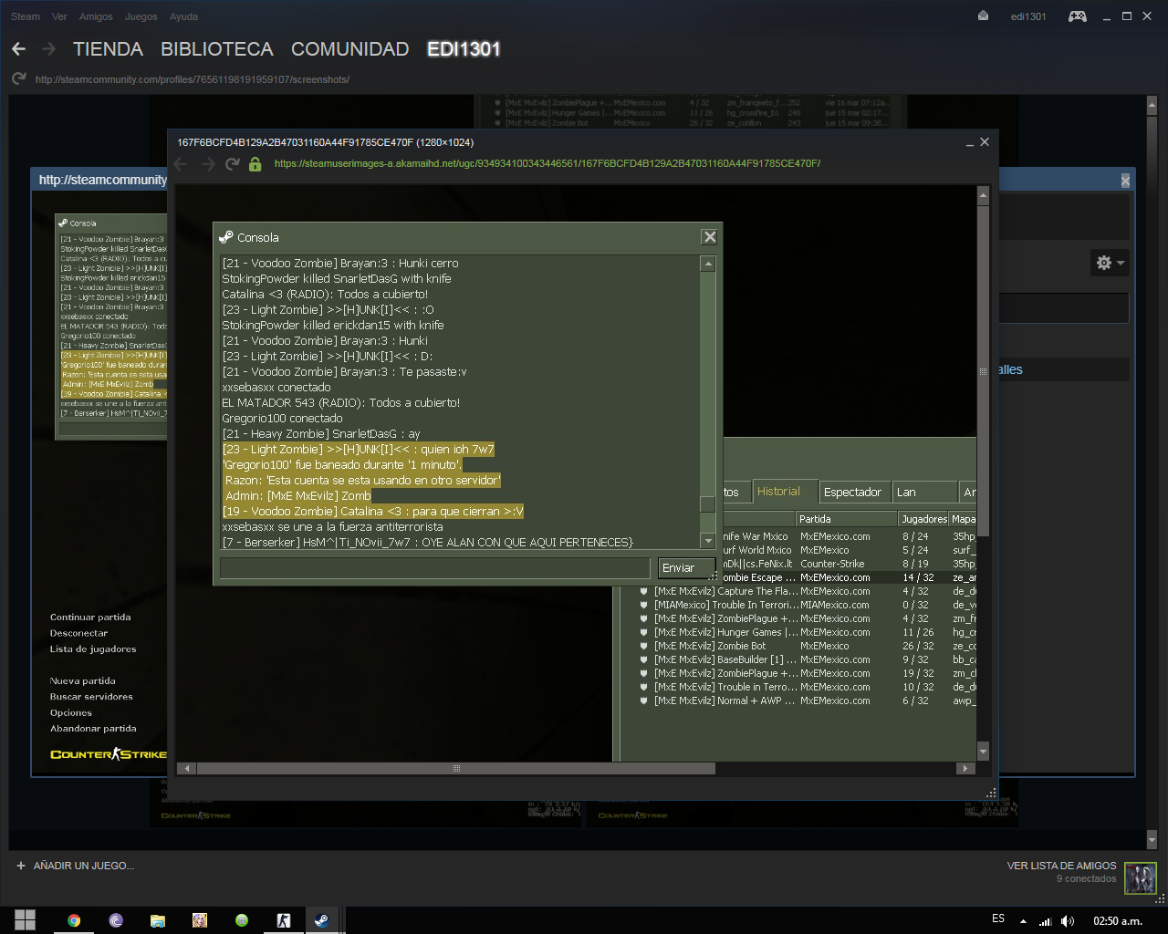Click the popup horizontal scrollbar right arrow

click(x=965, y=768)
